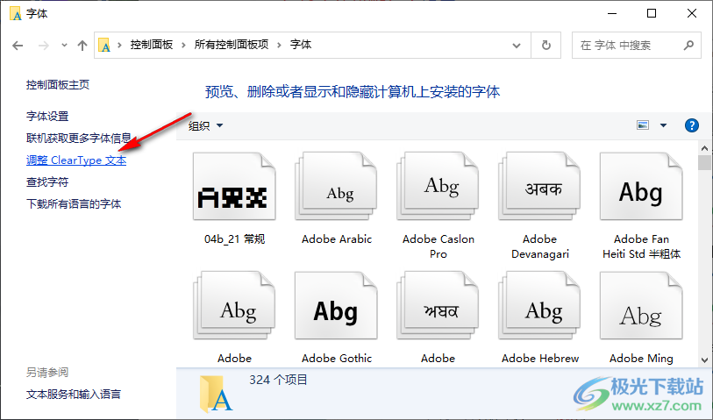Select the 04b_21 常规 font icon
Viewport: 713px width, 420px height.
tap(234, 187)
